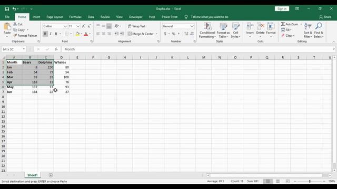Viewport: 337px width, 189px height.
Task: Switch to the Insert tab
Action: coord(36,17)
